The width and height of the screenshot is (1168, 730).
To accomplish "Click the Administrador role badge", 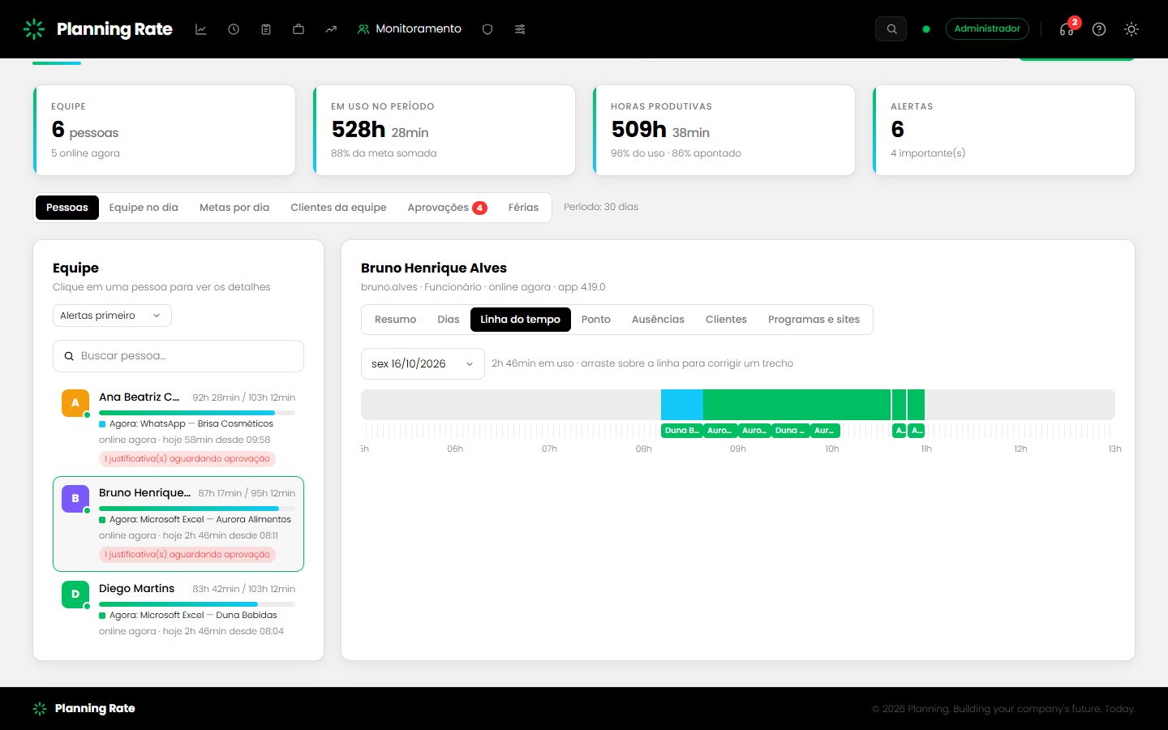I will click(x=987, y=29).
